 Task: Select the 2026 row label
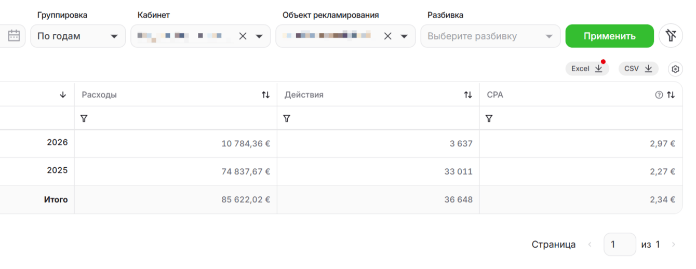[x=57, y=142]
